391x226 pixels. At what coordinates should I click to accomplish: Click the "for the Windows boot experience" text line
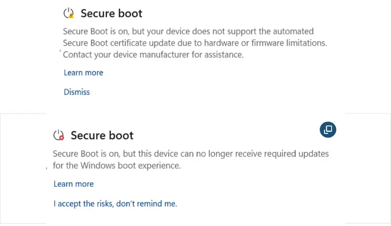(117, 166)
